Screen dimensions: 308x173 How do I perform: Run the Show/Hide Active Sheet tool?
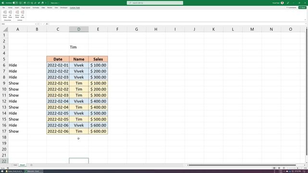5,14
